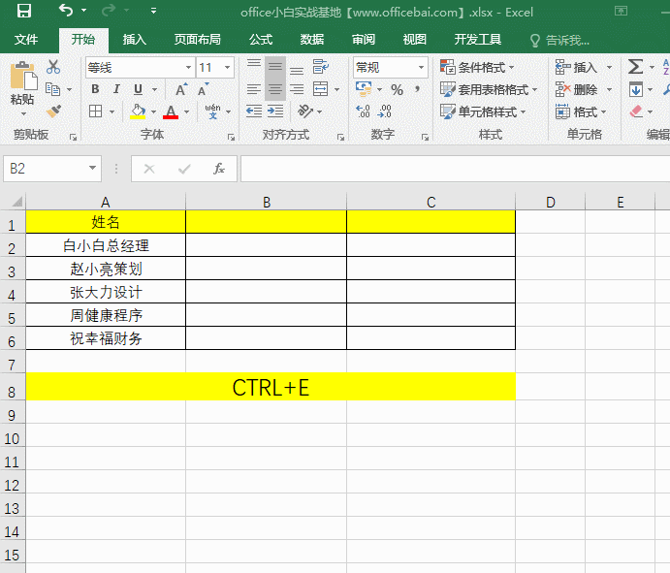Switch to the 开发工具 tab
670x573 pixels.
[x=477, y=40]
